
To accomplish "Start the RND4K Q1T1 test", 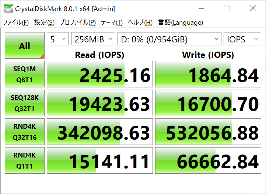I will point(25,160).
